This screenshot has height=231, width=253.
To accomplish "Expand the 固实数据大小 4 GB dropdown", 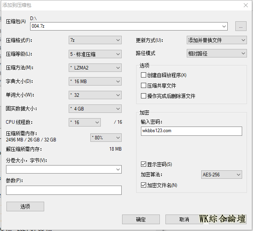I will (95, 108).
